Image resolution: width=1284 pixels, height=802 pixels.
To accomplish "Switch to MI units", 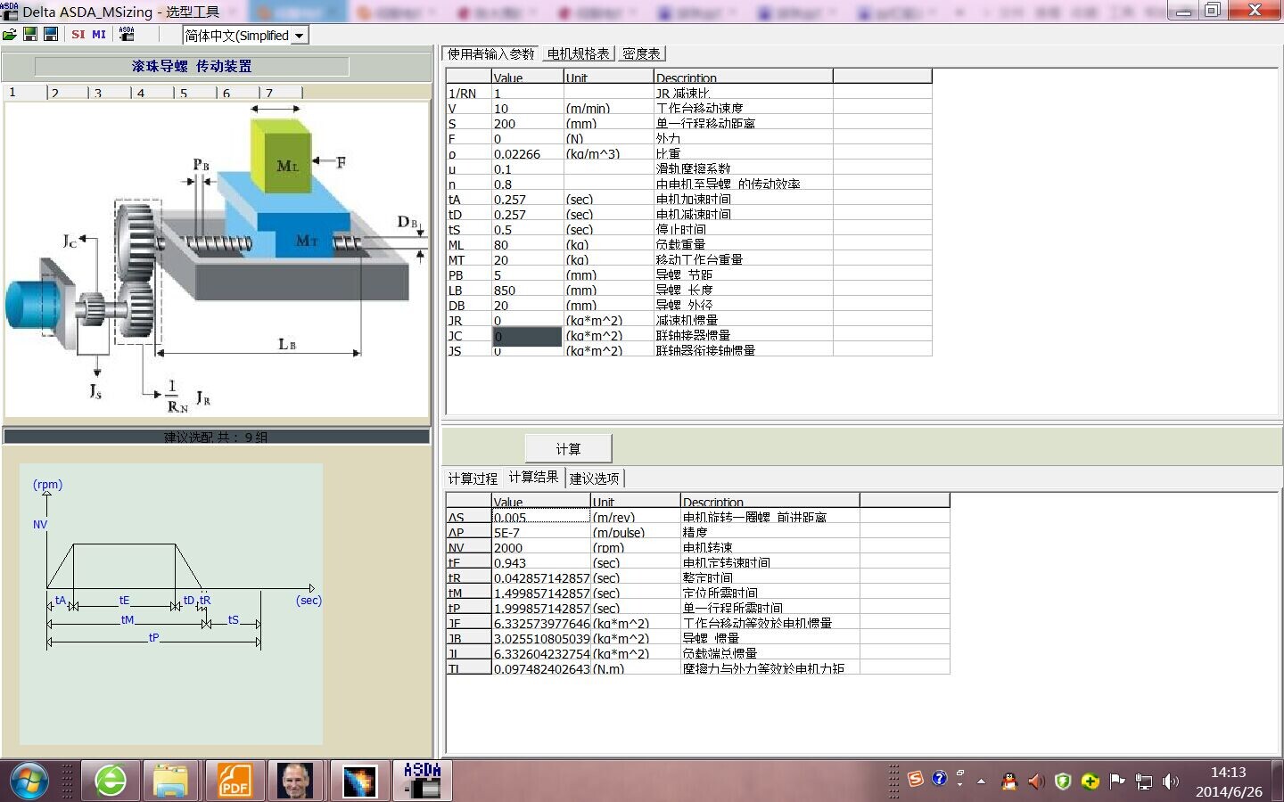I will click(x=99, y=35).
